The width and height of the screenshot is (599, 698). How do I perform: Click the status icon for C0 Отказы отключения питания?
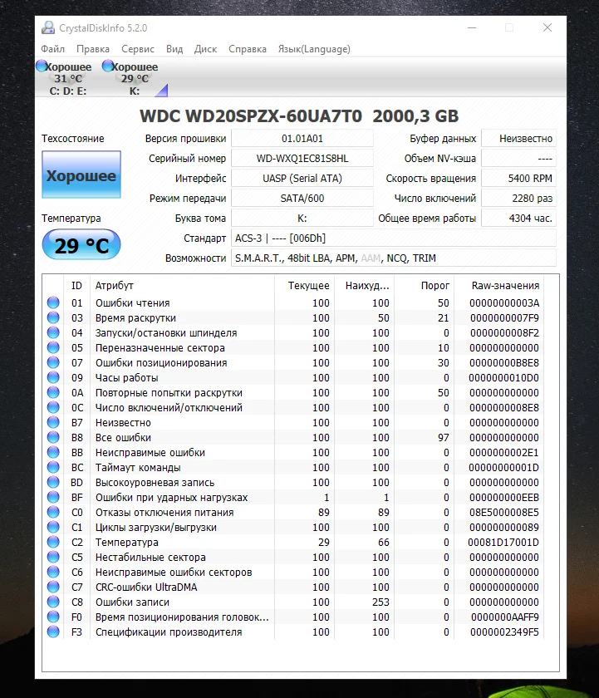pyautogui.click(x=53, y=513)
